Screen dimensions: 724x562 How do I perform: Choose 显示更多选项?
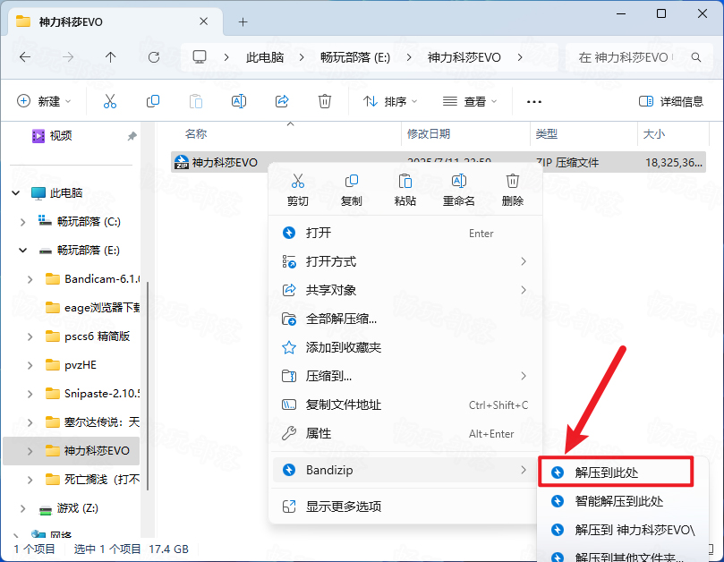point(405,507)
